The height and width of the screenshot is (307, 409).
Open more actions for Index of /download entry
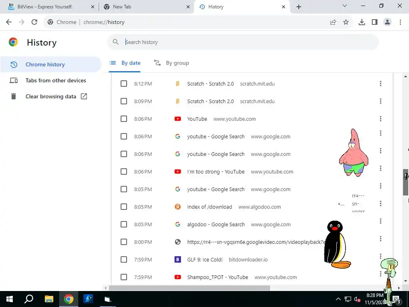click(x=381, y=203)
